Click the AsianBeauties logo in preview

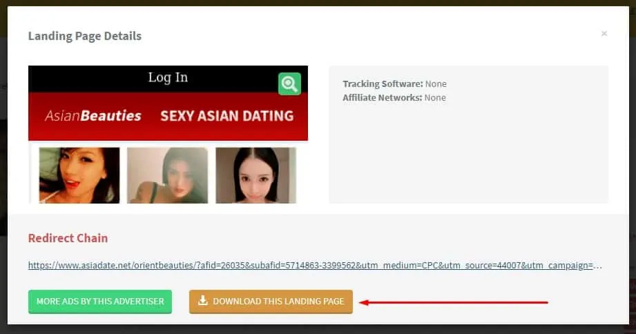(93, 116)
